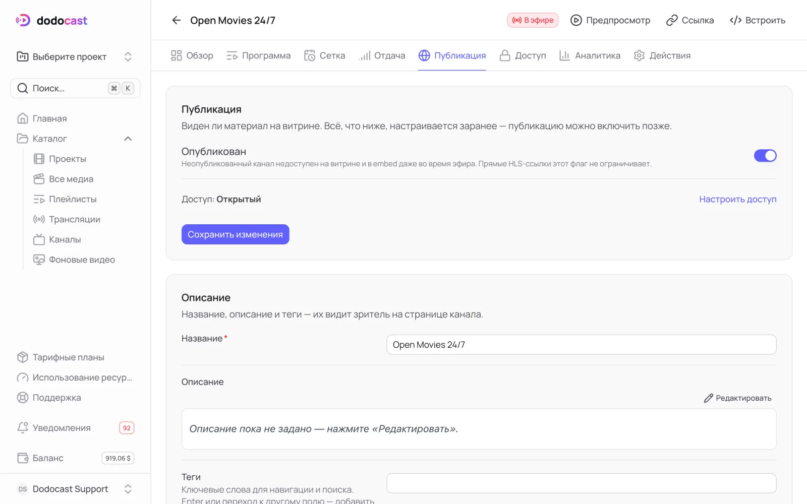Viewport: 807px width, 504px height.
Task: Switch to the Обзор tab
Action: 192,55
